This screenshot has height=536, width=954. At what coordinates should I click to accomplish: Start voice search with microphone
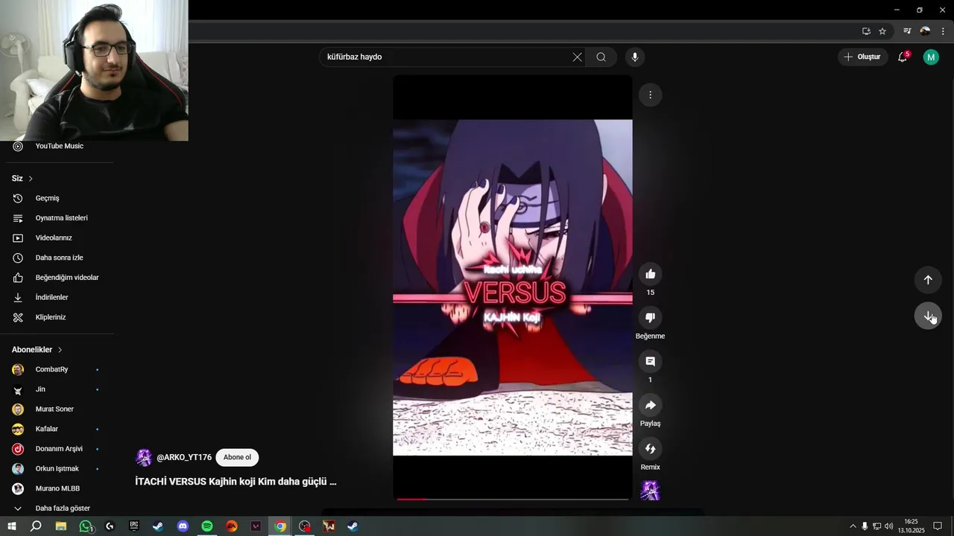click(x=635, y=57)
